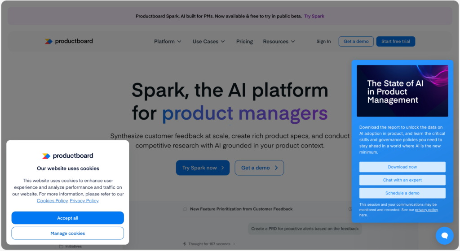This screenshot has width=460, height=251.
Task: Click the lightning icon beside Thought for 167 seconds
Action: click(185, 244)
